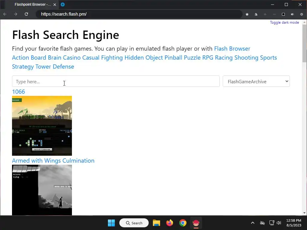
Task: Select the Flashpoint Browser taskbar icon
Action: tap(196, 223)
